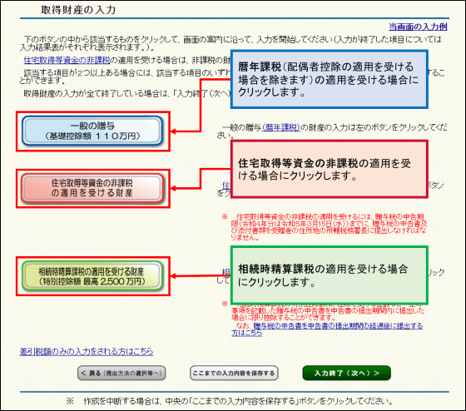Click the 方はこちら link text

point(246,333)
